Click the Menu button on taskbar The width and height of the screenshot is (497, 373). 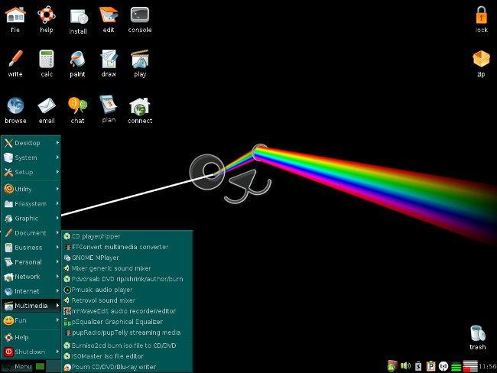point(18,367)
